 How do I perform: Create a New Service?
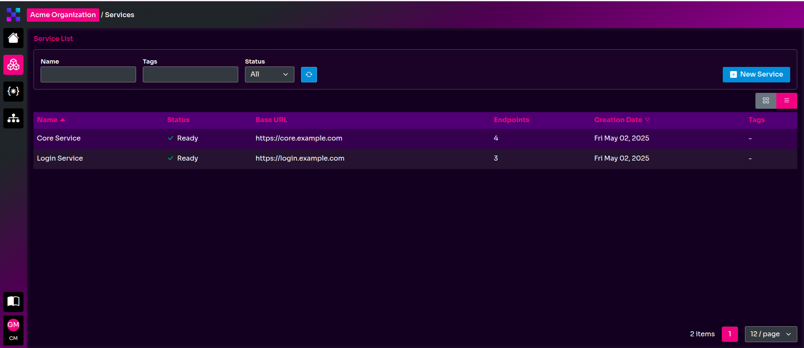point(756,74)
